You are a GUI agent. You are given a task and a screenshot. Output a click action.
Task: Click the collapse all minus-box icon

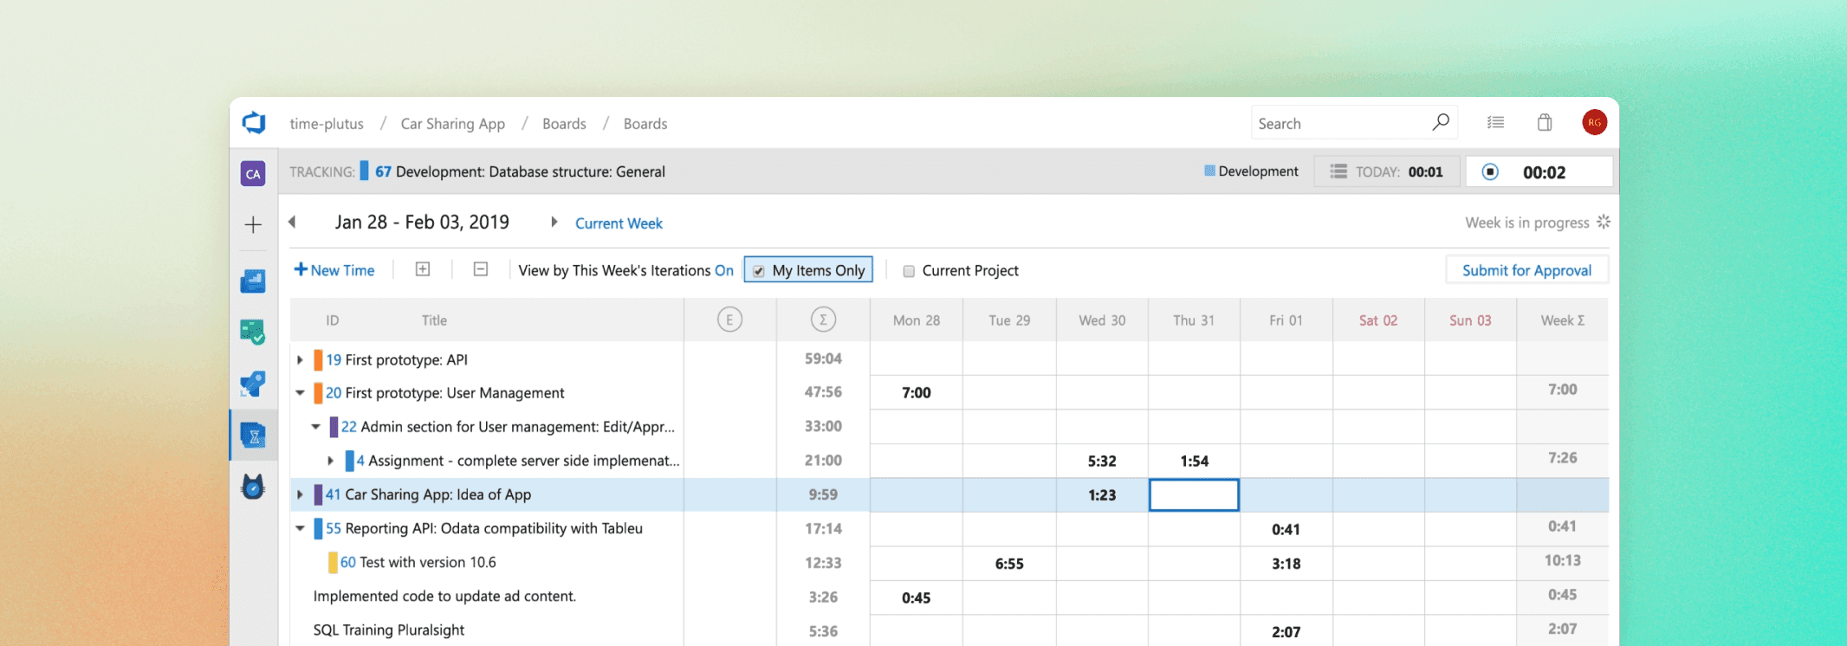pyautogui.click(x=481, y=269)
